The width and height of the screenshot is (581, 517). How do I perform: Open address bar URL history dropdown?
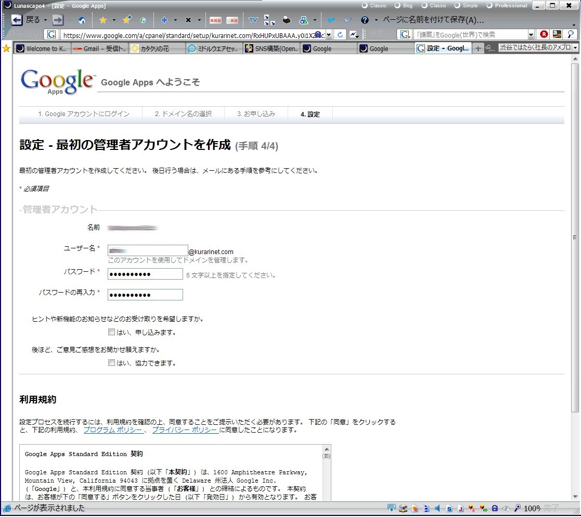point(329,35)
